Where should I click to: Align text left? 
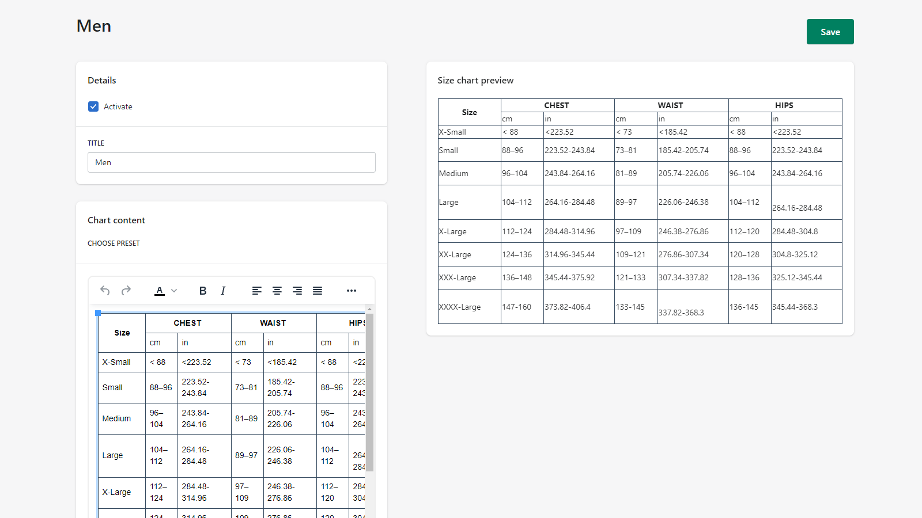click(x=257, y=291)
